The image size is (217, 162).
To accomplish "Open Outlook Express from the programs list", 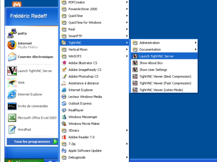I will [95, 103].
